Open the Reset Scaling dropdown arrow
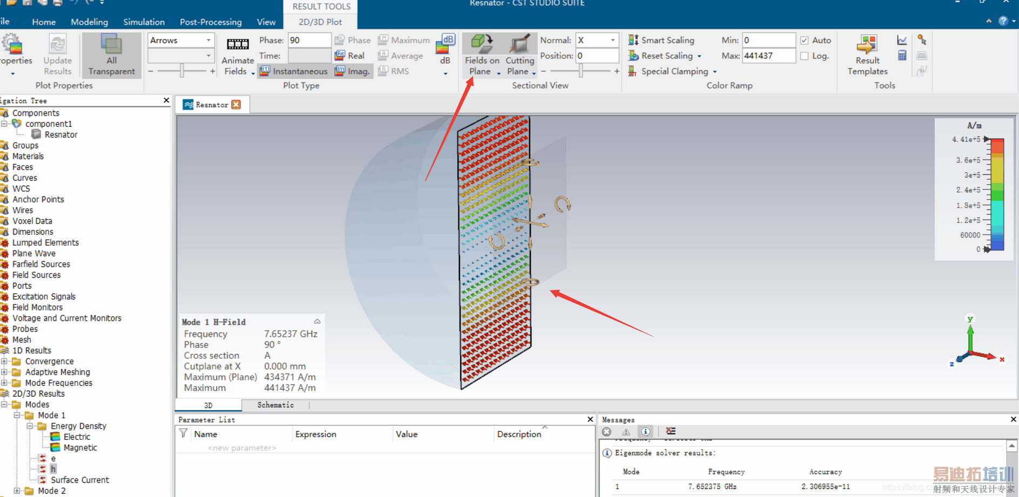1019x497 pixels. 699,56
